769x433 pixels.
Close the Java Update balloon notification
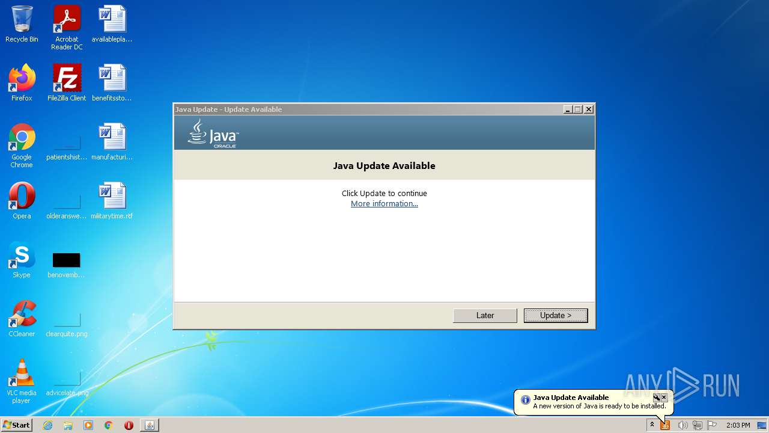click(x=664, y=398)
